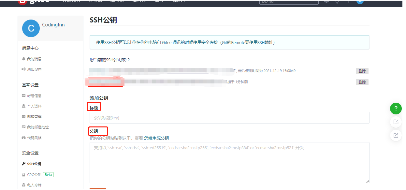This screenshot has height=190, width=406.
Task: Click the bell icon beside 我的消息
Action: 23,59
